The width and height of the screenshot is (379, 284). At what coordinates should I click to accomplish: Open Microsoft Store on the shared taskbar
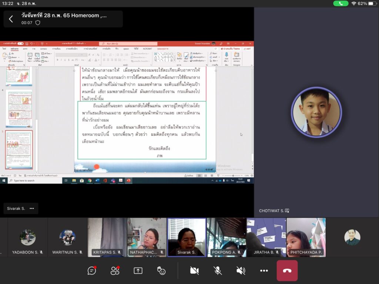coord(82,180)
